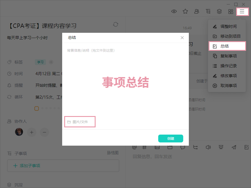The width and height of the screenshot is (251, 188).
Task: Click the branch sub-item icon in reply toolbar
Action: point(195,147)
